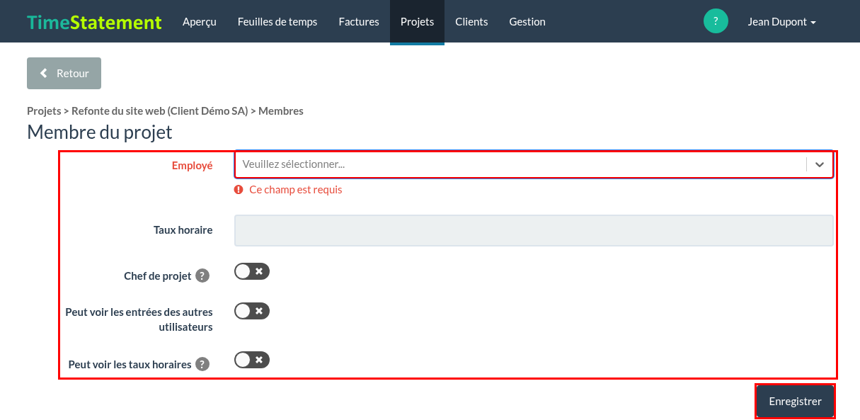The height and width of the screenshot is (420, 860).
Task: Open the Jean Dupont user menu
Action: click(x=781, y=22)
